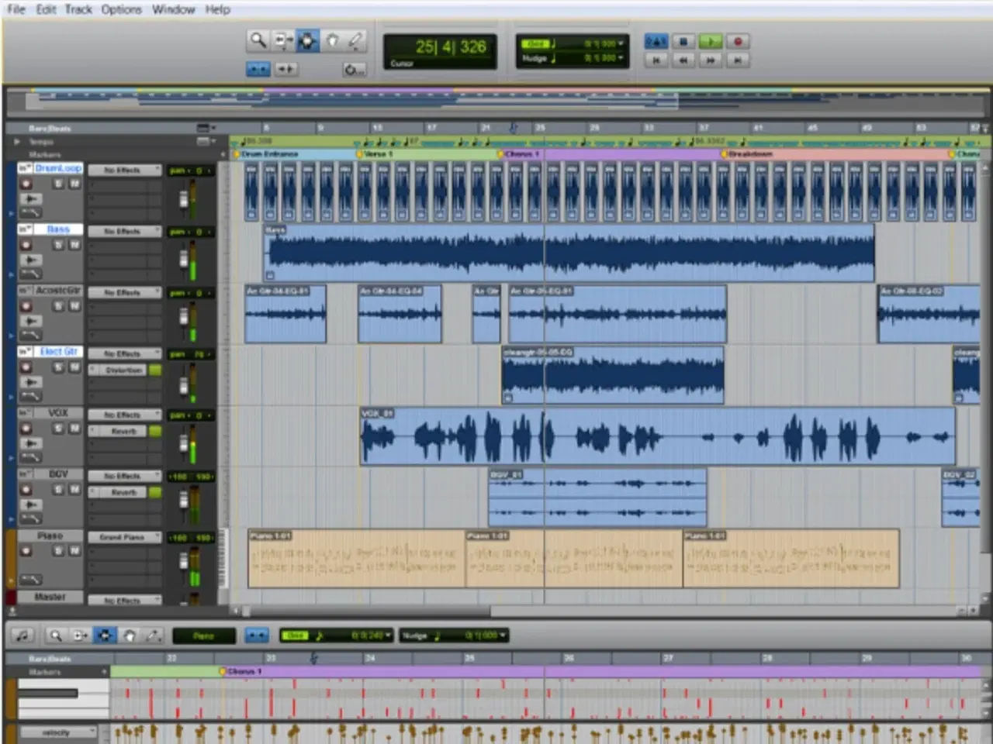Select the Selector tool in main toolbar
Image resolution: width=993 pixels, height=744 pixels.
coord(307,40)
